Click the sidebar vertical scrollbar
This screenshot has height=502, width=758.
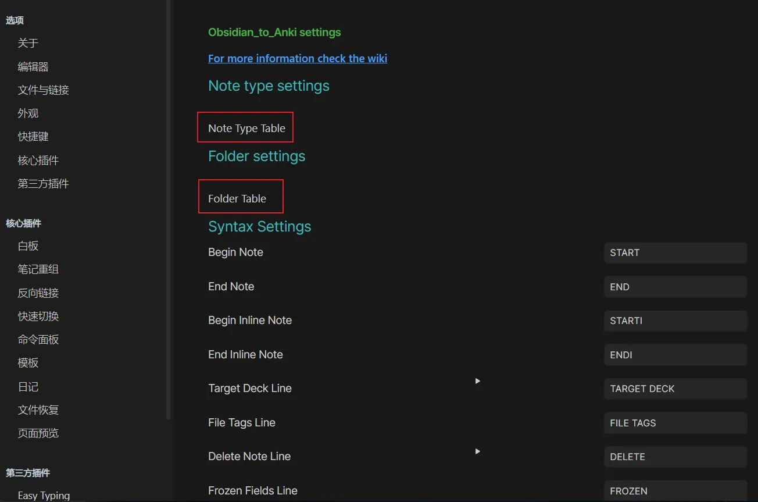click(169, 209)
